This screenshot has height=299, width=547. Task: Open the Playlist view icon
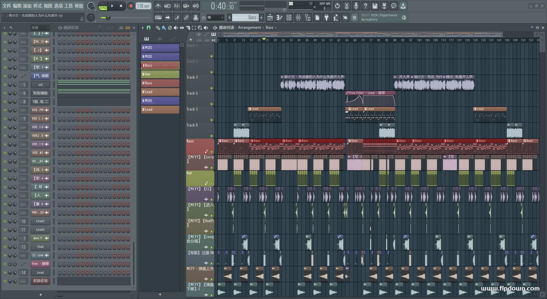(270, 18)
